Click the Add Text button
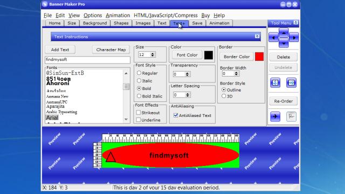Image resolution: width=345 pixels, height=194 pixels. (60, 50)
